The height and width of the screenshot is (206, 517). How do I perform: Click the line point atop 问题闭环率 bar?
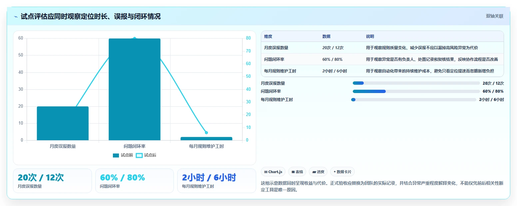[x=135, y=39]
